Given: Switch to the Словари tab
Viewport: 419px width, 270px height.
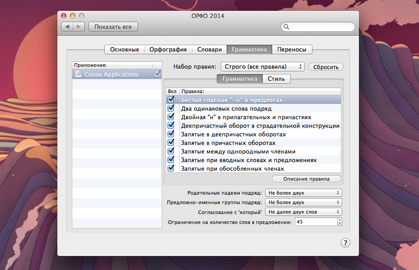Looking at the screenshot, I should tap(209, 50).
